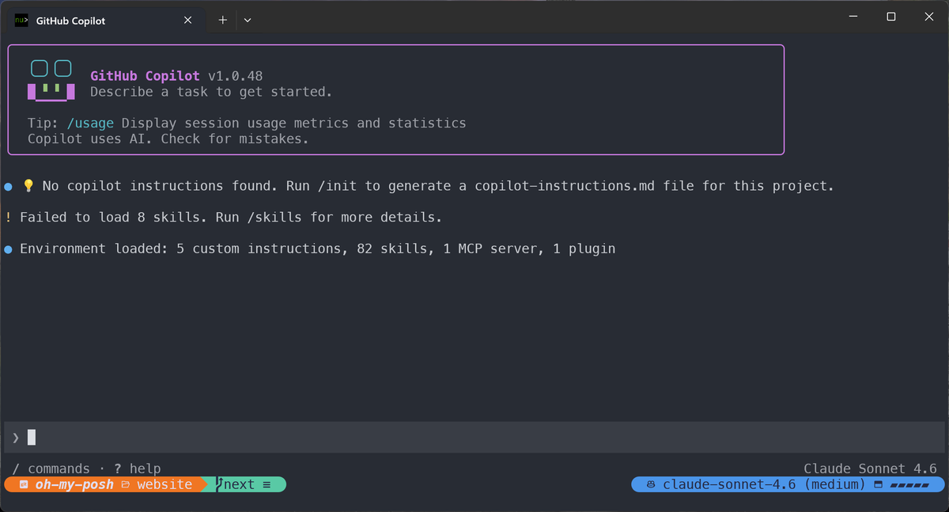This screenshot has width=949, height=512.
Task: Focus the command prompt input field
Action: pyautogui.click(x=475, y=438)
